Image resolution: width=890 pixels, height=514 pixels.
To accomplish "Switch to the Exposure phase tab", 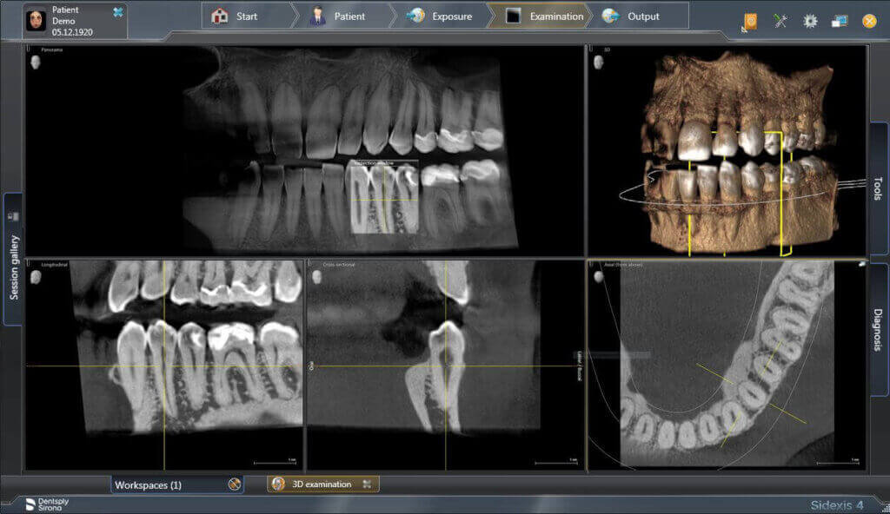I will click(x=441, y=16).
